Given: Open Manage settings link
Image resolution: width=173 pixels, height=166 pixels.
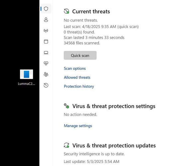Looking at the screenshot, I should click(x=78, y=126).
